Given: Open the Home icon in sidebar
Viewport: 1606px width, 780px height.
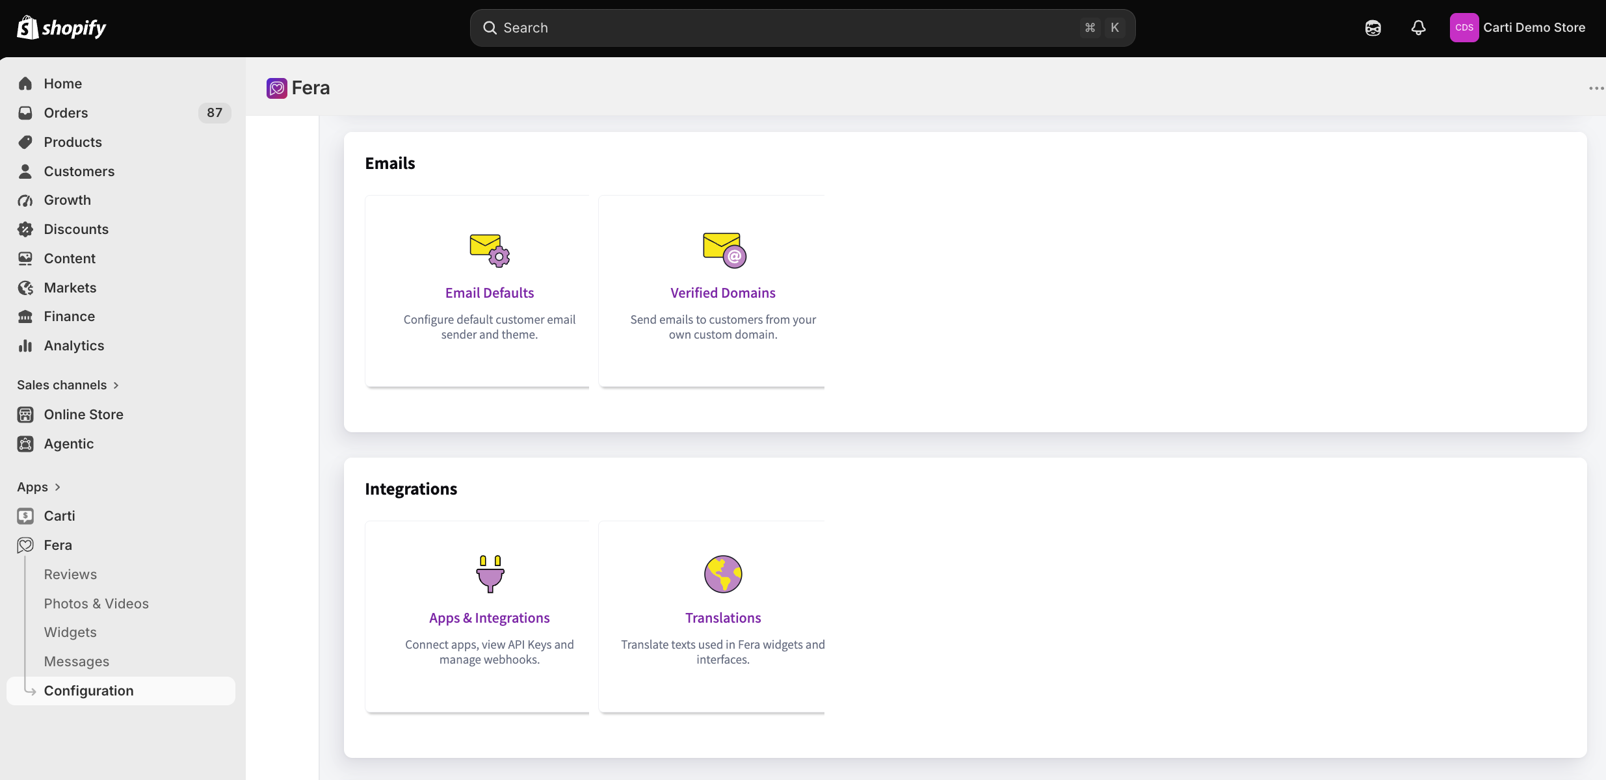Looking at the screenshot, I should coord(25,84).
